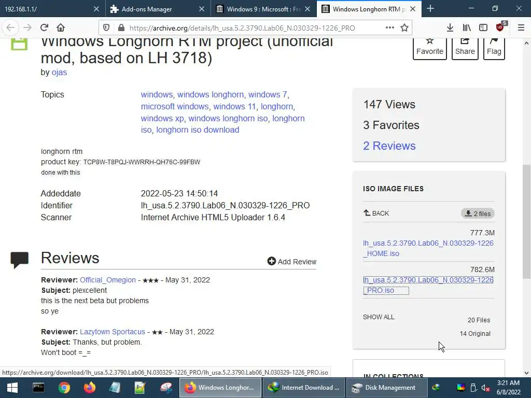Launch pinned Firefox icon in taskbar
Viewport: 531px width, 398px height.
89,388
